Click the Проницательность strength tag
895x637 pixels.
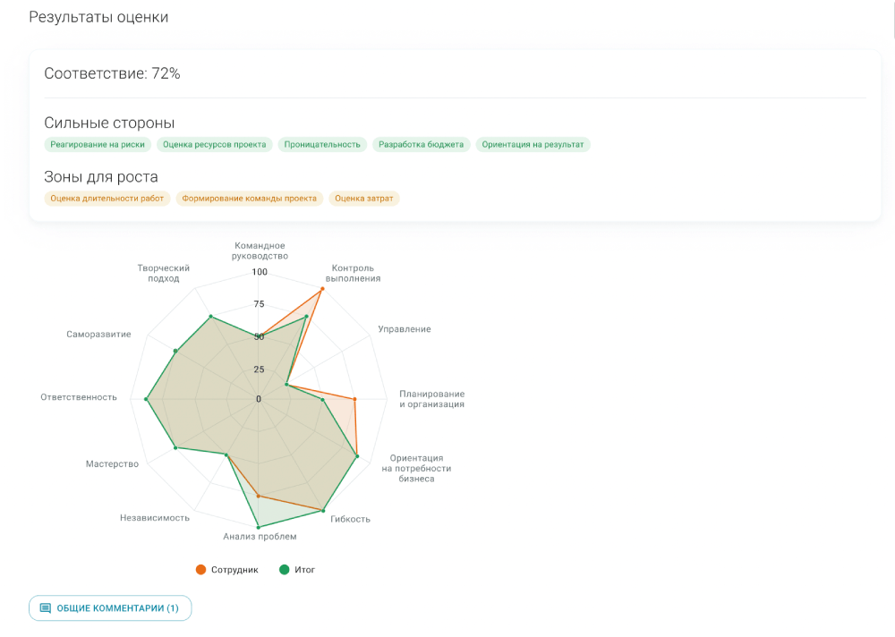pyautogui.click(x=322, y=144)
